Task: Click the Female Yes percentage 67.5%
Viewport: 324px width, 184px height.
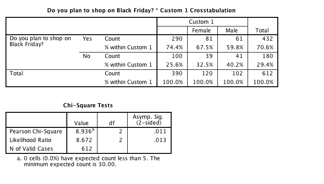Action: tap(205, 47)
